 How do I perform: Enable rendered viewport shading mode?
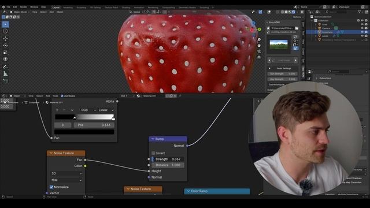pyautogui.click(x=294, y=12)
